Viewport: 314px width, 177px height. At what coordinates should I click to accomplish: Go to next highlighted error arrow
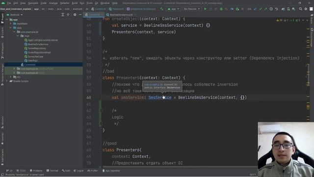(307, 20)
